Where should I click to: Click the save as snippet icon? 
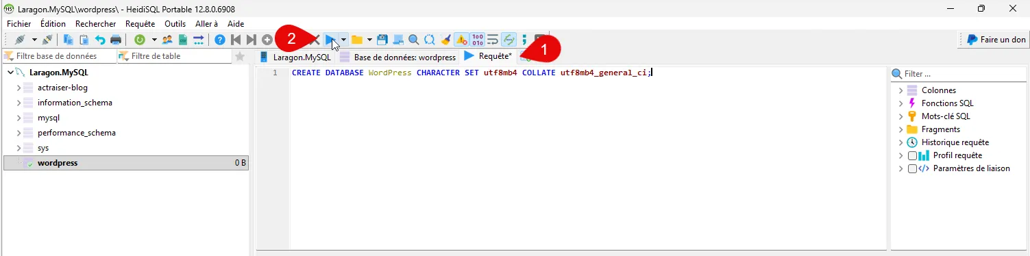tap(398, 40)
